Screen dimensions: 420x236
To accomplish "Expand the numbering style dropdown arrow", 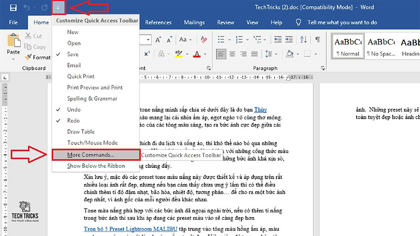I will [248, 39].
